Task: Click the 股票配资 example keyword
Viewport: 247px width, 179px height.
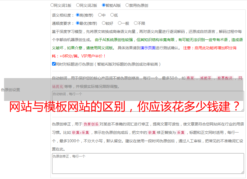Action: (225, 78)
